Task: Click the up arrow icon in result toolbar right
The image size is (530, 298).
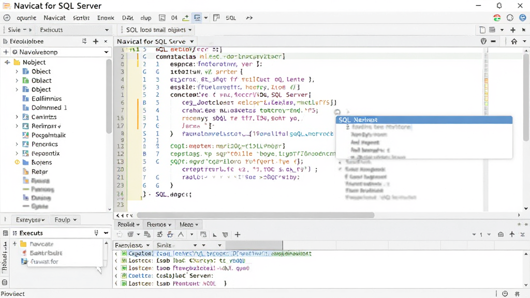Action: 512,234
